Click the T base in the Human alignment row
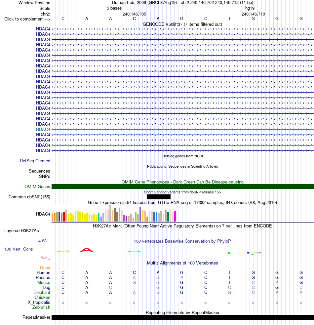 click(229, 272)
